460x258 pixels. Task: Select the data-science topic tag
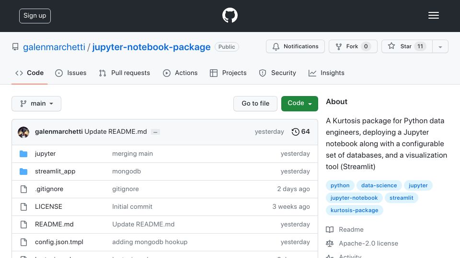pos(379,185)
